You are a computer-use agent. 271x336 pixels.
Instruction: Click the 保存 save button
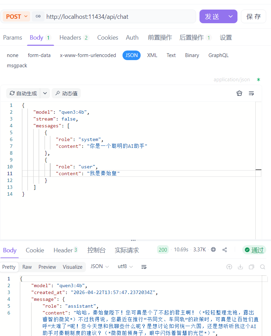tap(254, 16)
